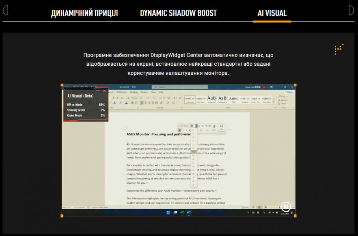Image resolution: width=358 pixels, height=236 pixels.
Task: Select the AI Visual tab
Action: click(x=272, y=13)
